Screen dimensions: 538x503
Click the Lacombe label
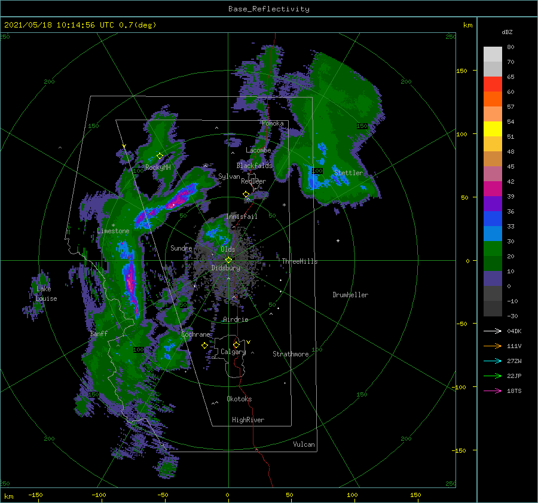[258, 150]
